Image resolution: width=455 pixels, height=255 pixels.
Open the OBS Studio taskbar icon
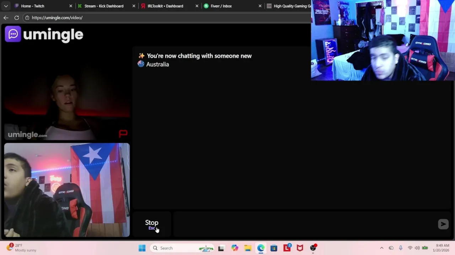coord(313,248)
